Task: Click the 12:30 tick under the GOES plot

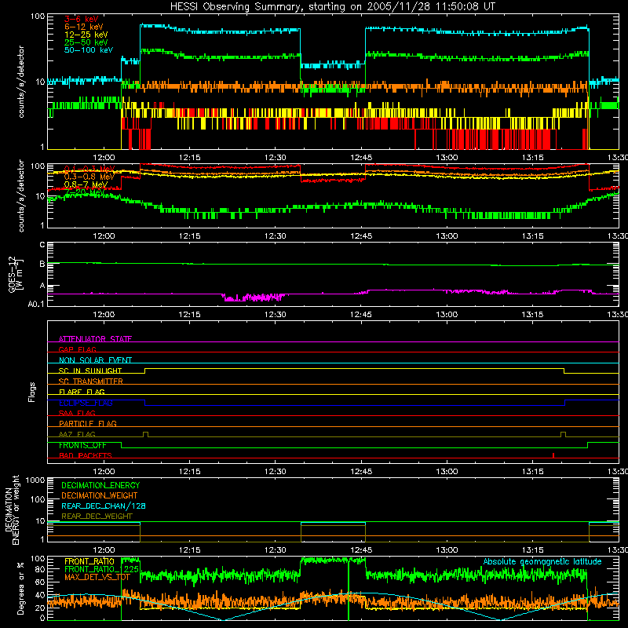Action: point(276,315)
